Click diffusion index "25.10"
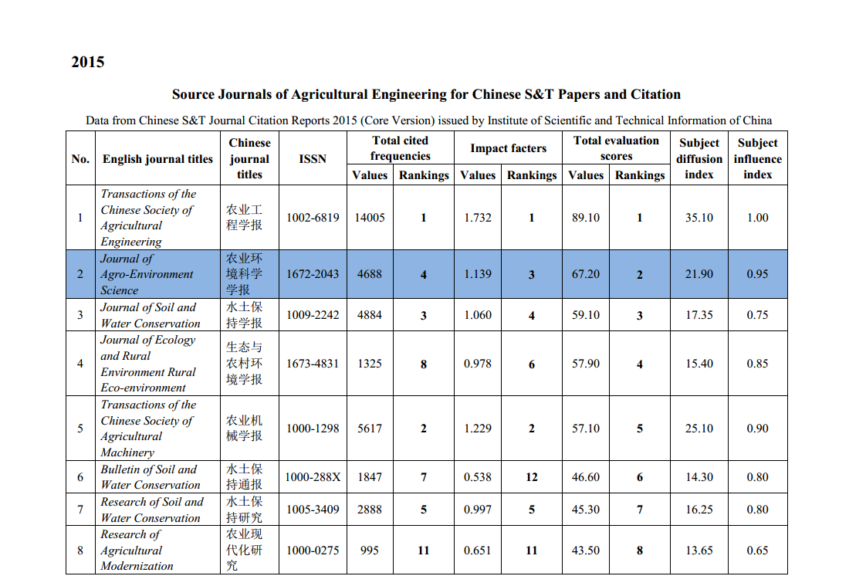Image resolution: width=866 pixels, height=576 pixels. point(699,428)
